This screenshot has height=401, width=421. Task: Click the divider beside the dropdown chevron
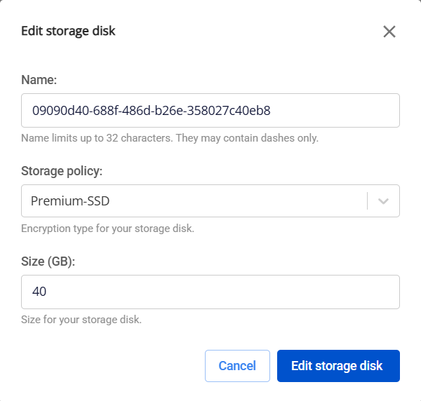pyautogui.click(x=367, y=201)
